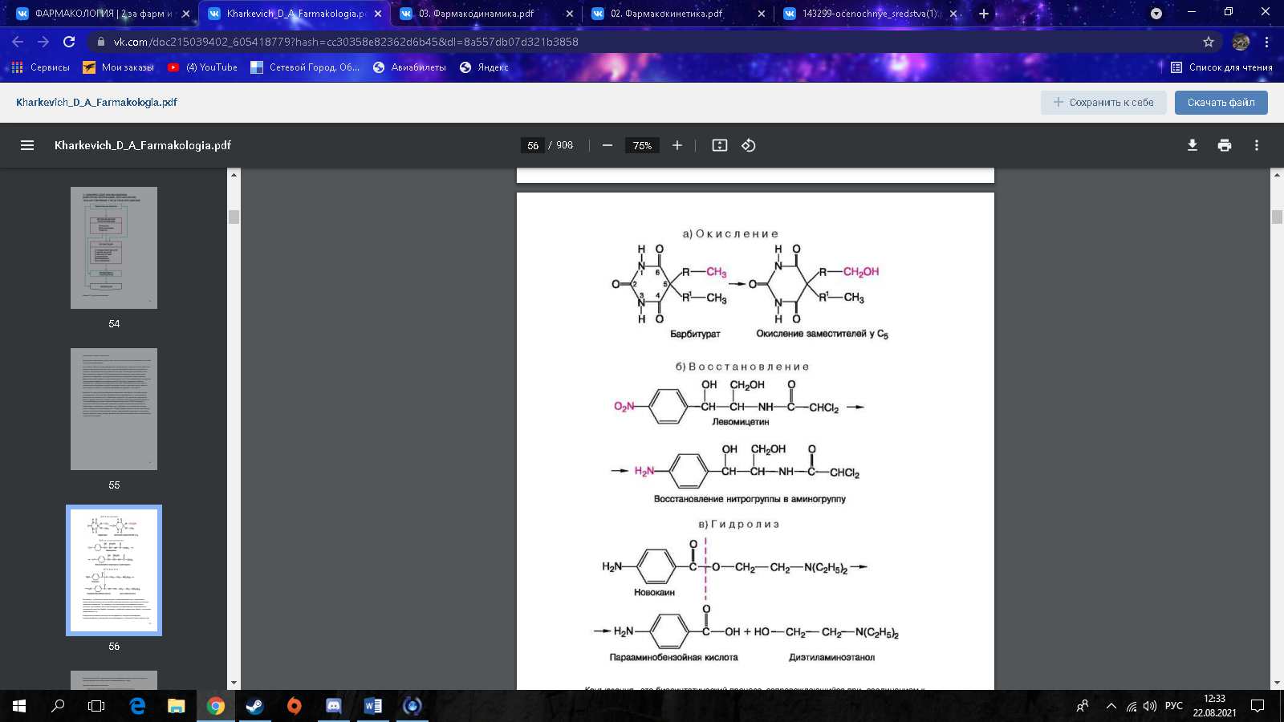1284x722 pixels.
Task: Close the 02. Фармакокинетика.pdf tab
Action: [762, 14]
